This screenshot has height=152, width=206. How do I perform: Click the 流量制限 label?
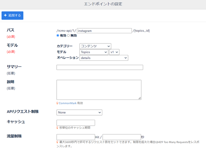(14, 136)
